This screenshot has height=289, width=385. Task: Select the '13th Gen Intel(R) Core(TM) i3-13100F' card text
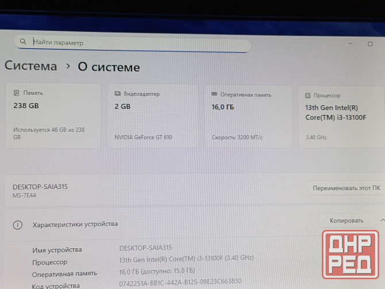click(x=336, y=113)
